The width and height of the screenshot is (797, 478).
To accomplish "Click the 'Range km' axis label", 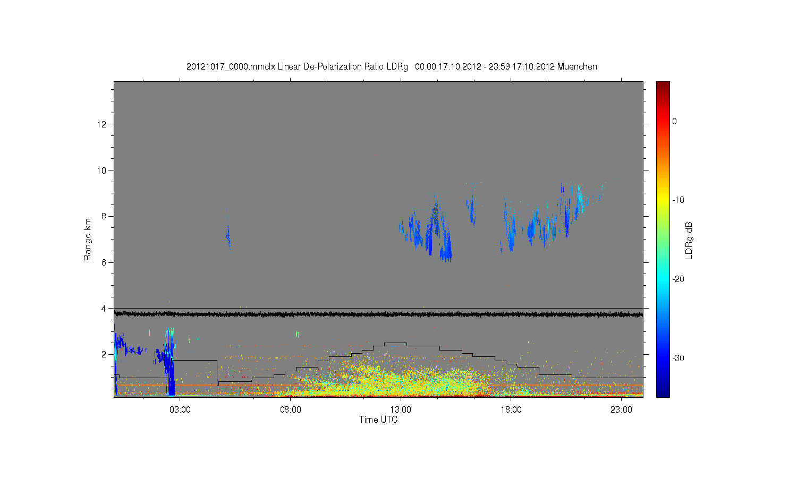I will [x=88, y=240].
